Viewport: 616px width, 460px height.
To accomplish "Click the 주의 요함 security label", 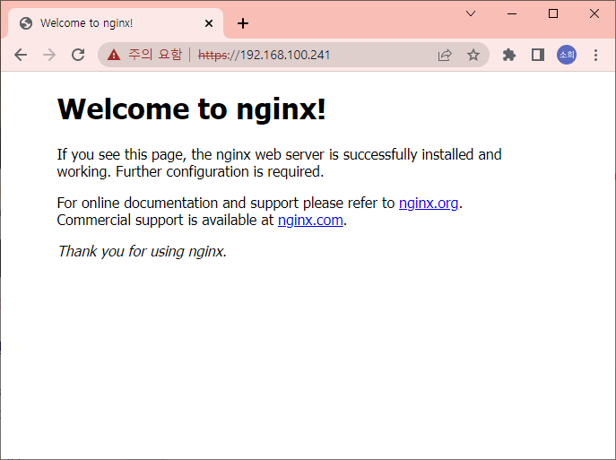I will tap(155, 55).
